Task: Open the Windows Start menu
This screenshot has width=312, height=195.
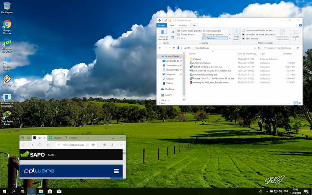Action: (x=4, y=191)
